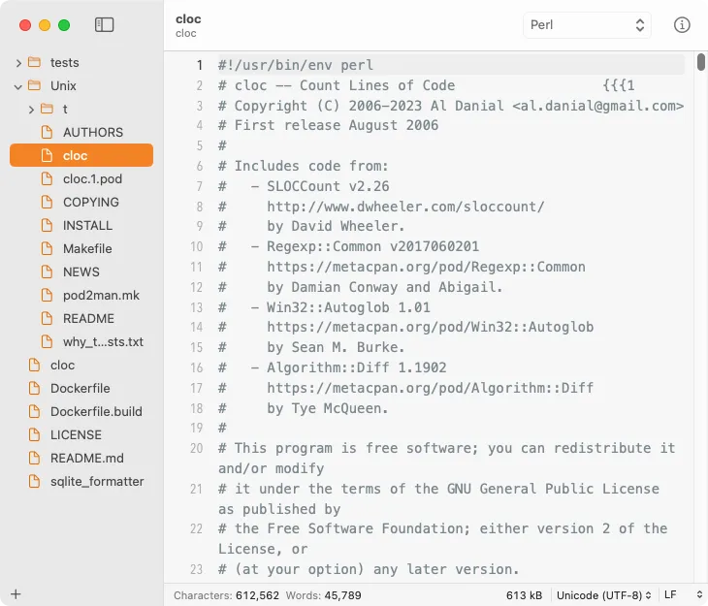Open the cloc.1.pod file
This screenshot has width=708, height=606.
[x=81, y=178]
